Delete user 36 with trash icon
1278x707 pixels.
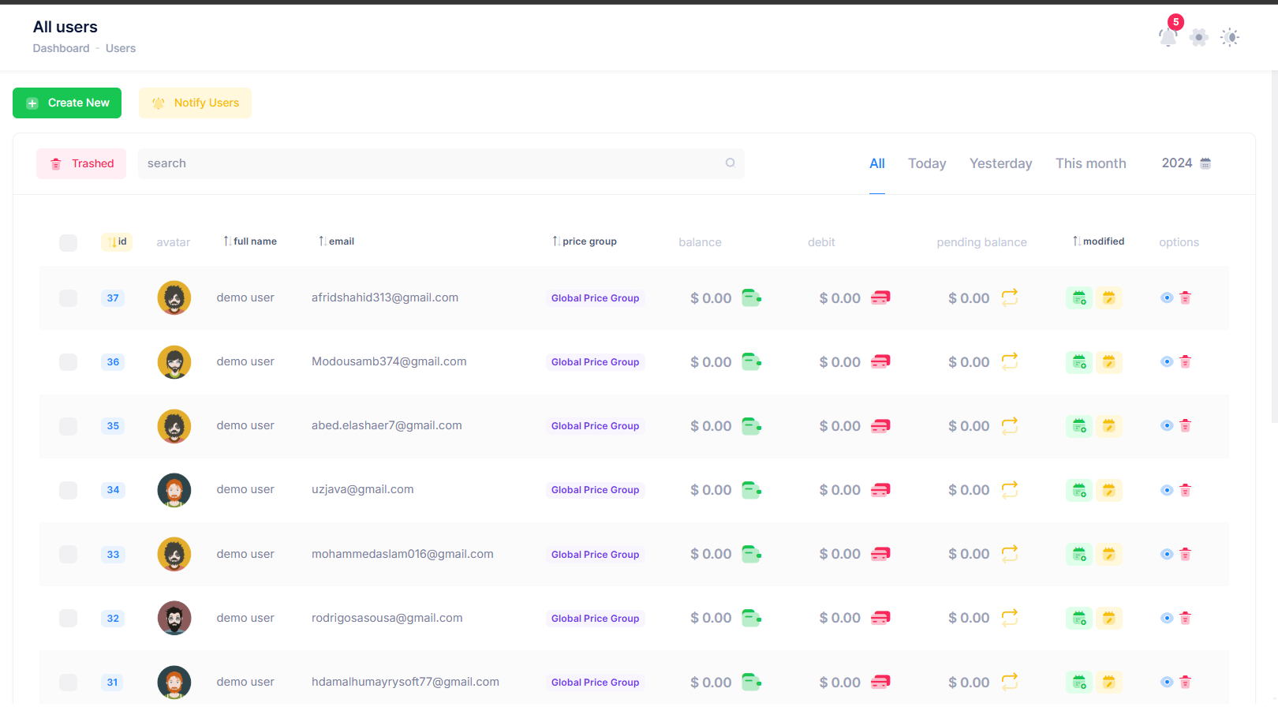(x=1185, y=361)
